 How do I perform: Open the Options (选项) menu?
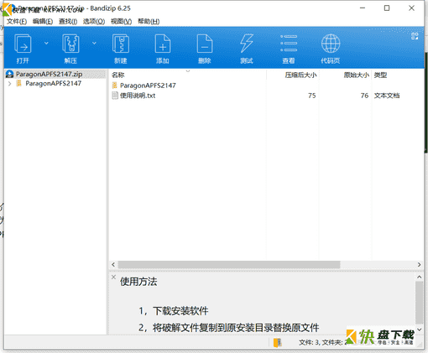coord(94,22)
